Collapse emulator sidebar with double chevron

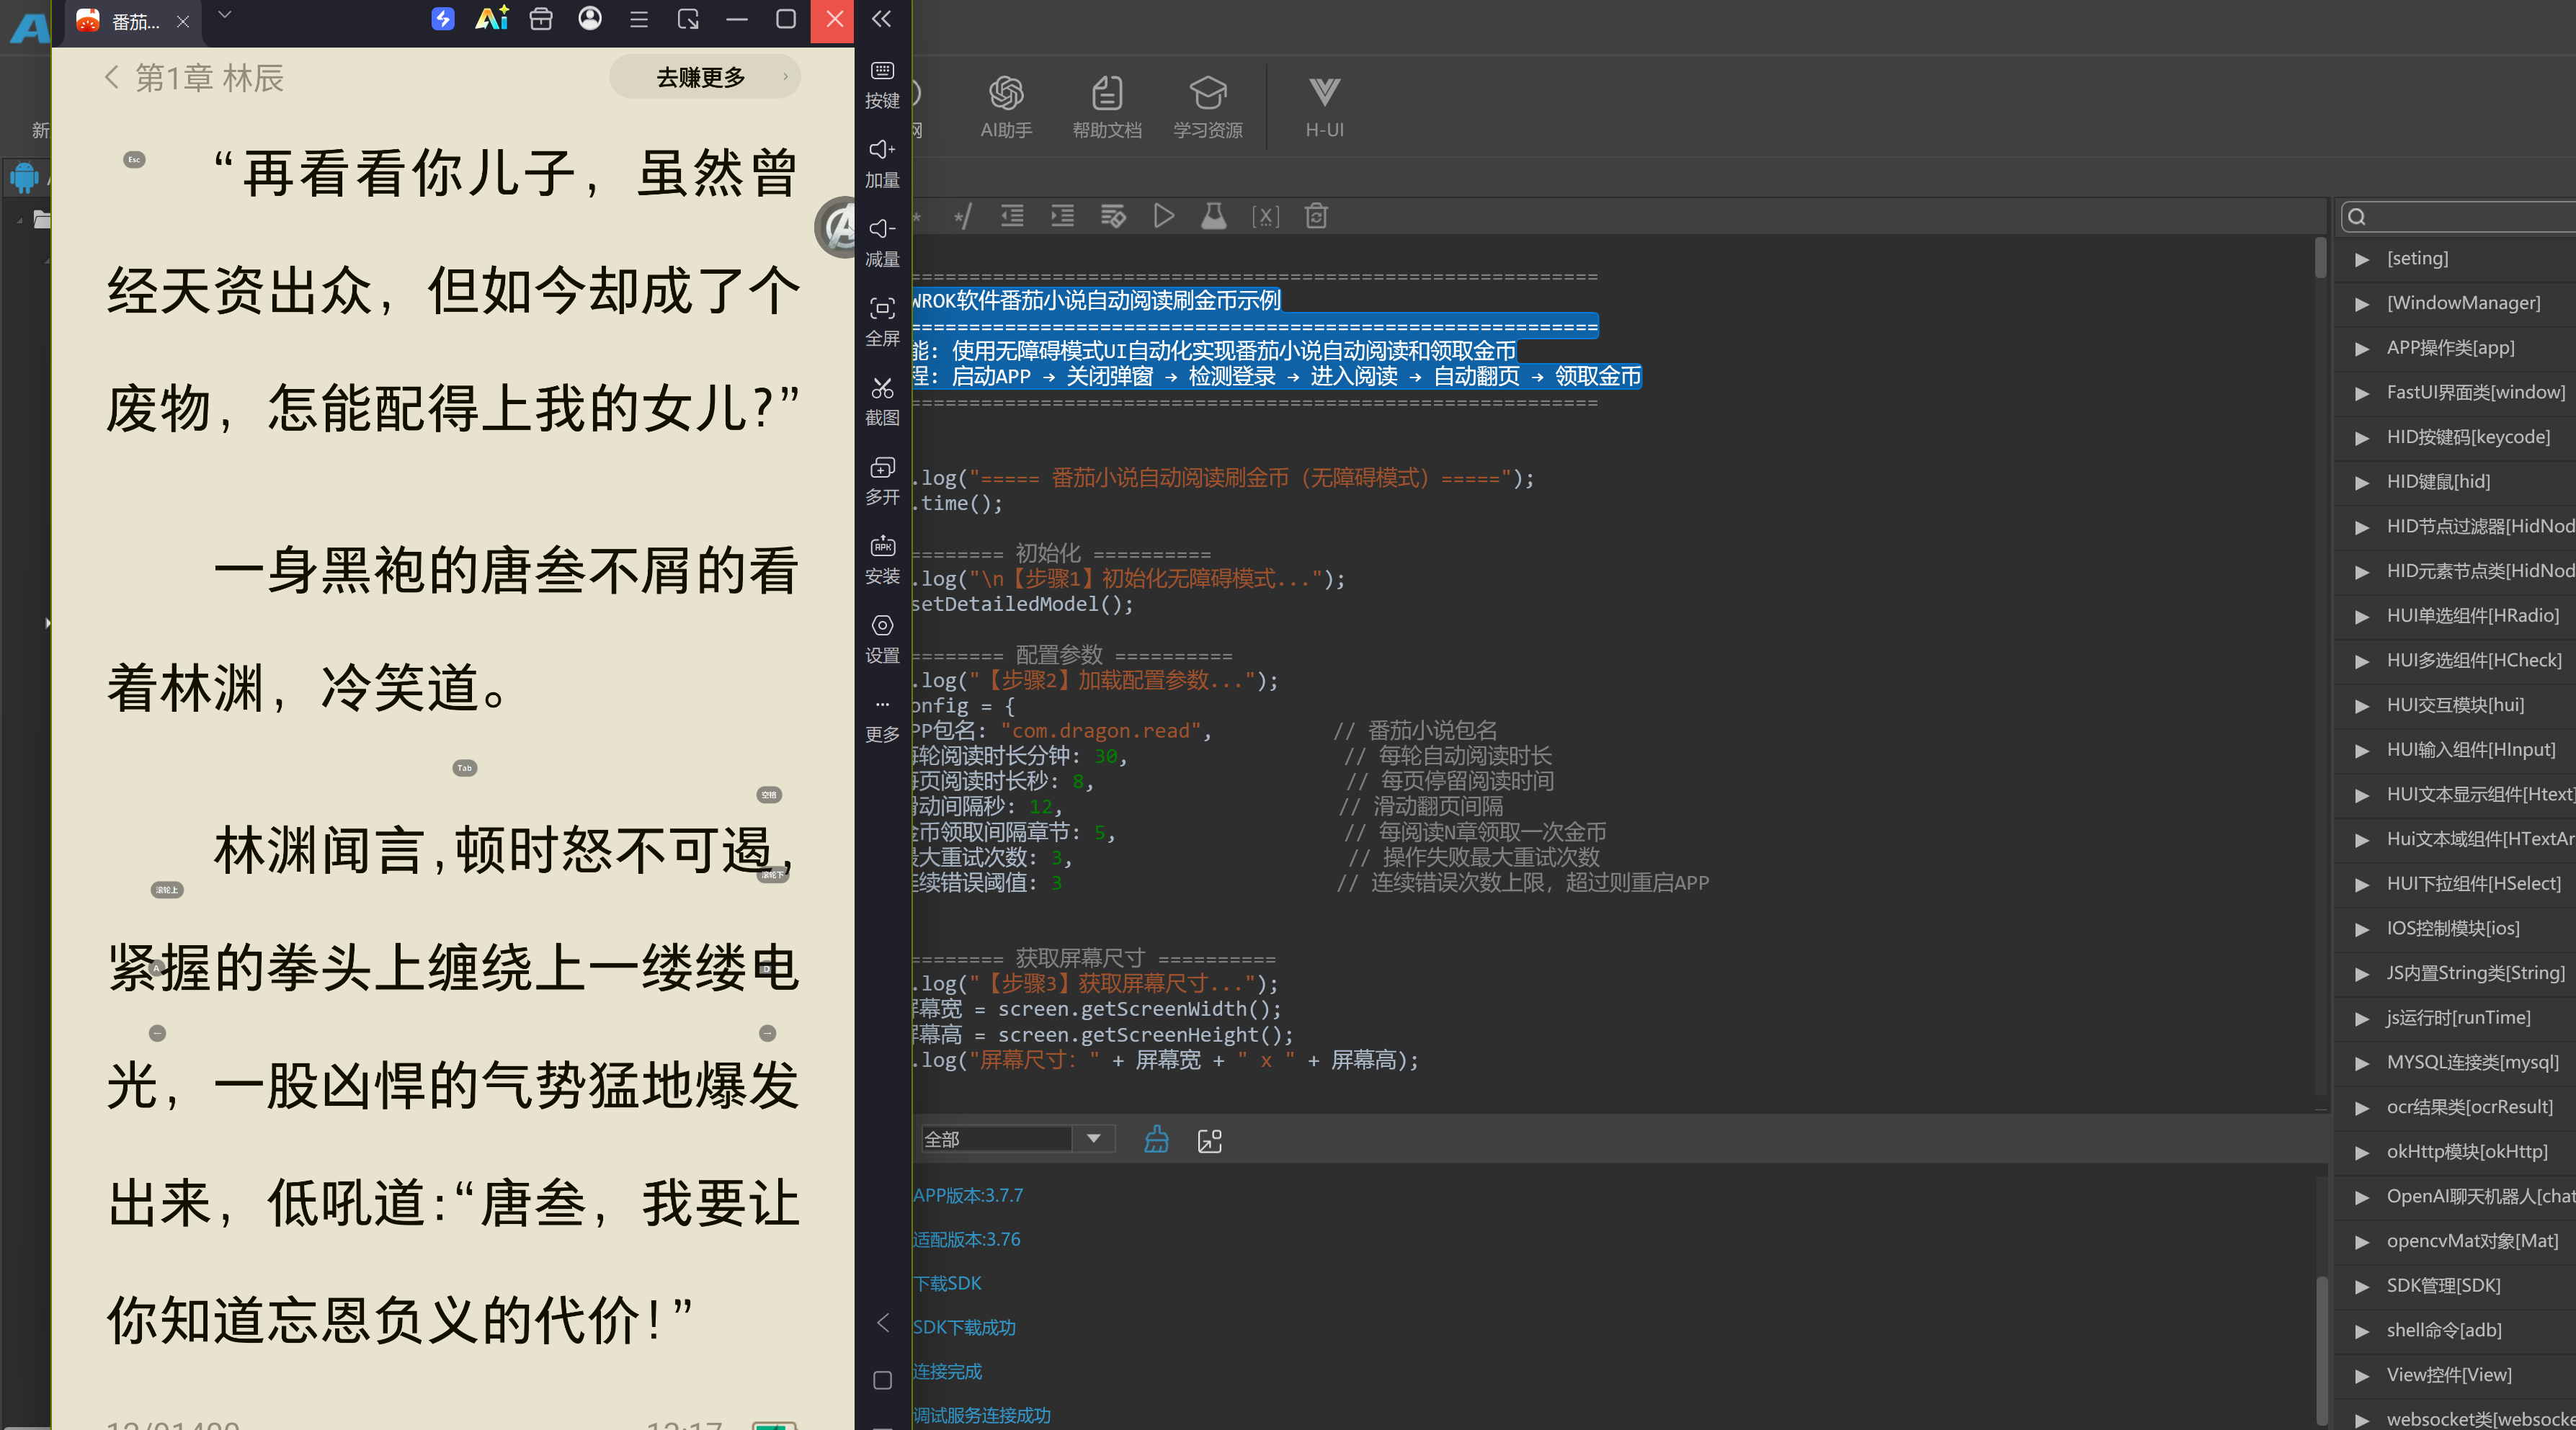click(x=881, y=19)
